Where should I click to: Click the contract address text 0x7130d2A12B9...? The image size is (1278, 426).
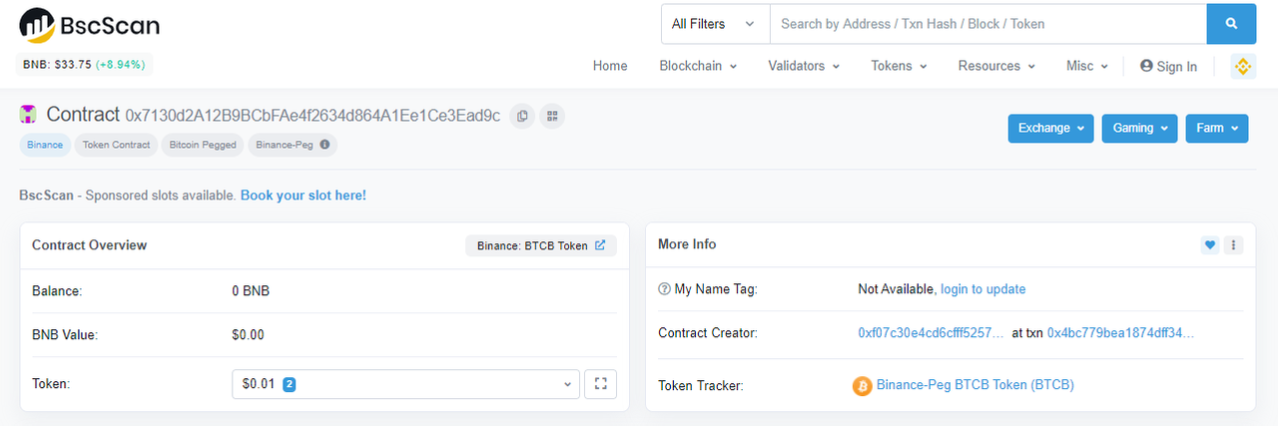pyautogui.click(x=313, y=115)
